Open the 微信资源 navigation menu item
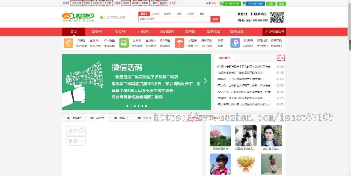Screen dimensions: 351x176 [x=213, y=32]
